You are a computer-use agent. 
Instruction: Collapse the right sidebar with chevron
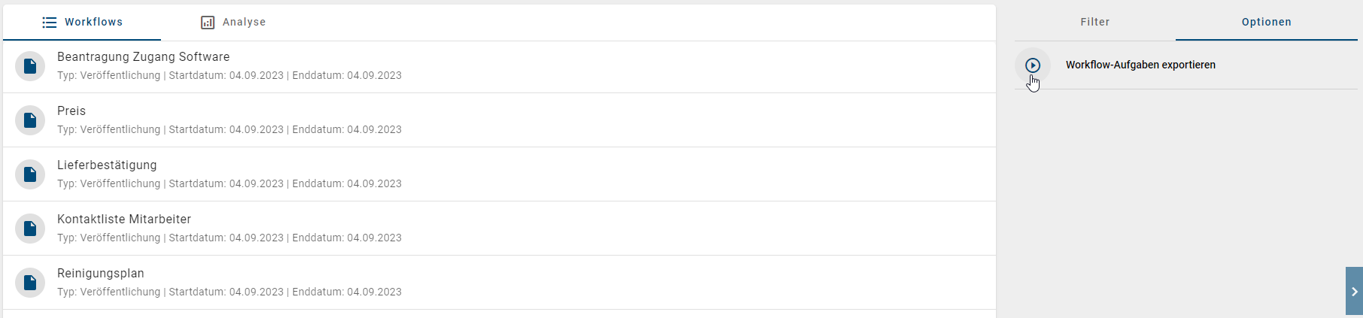coord(1354,291)
